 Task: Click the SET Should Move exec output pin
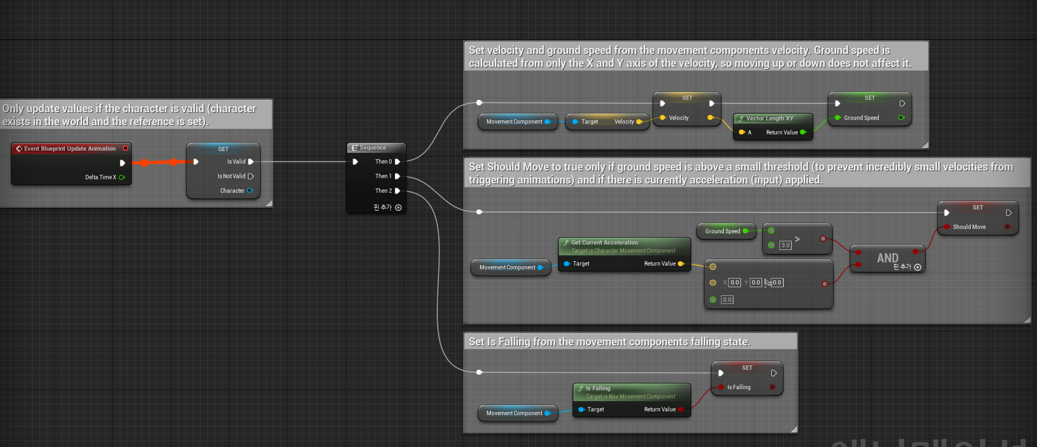[1008, 213]
